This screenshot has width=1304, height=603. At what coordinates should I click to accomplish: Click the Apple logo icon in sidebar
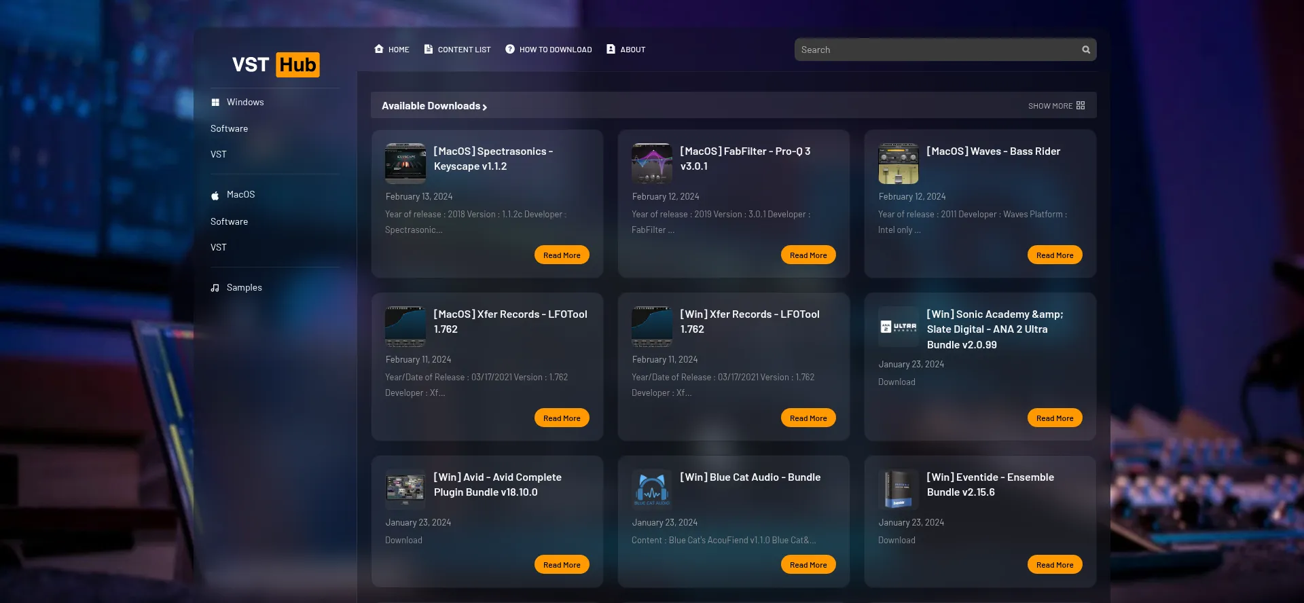pos(215,195)
